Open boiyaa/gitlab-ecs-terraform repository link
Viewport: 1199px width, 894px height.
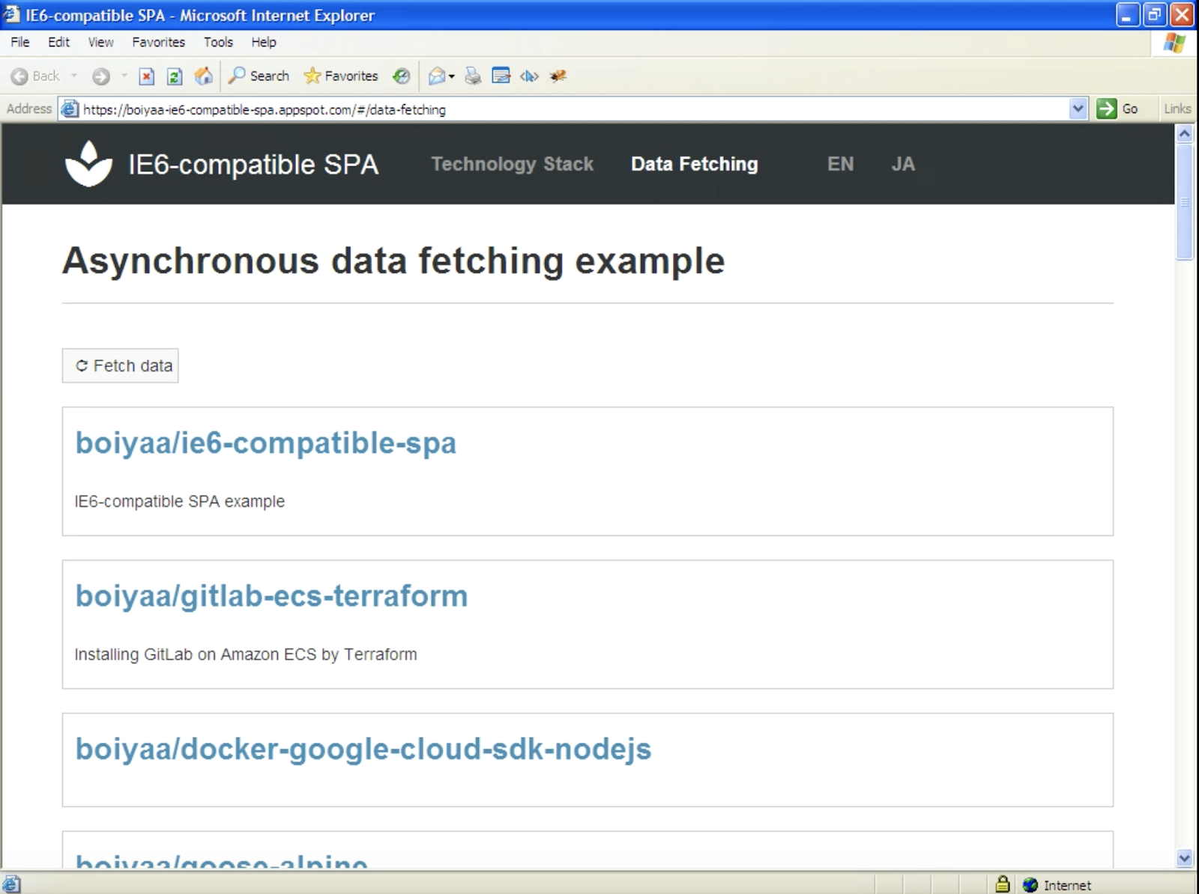(x=271, y=596)
